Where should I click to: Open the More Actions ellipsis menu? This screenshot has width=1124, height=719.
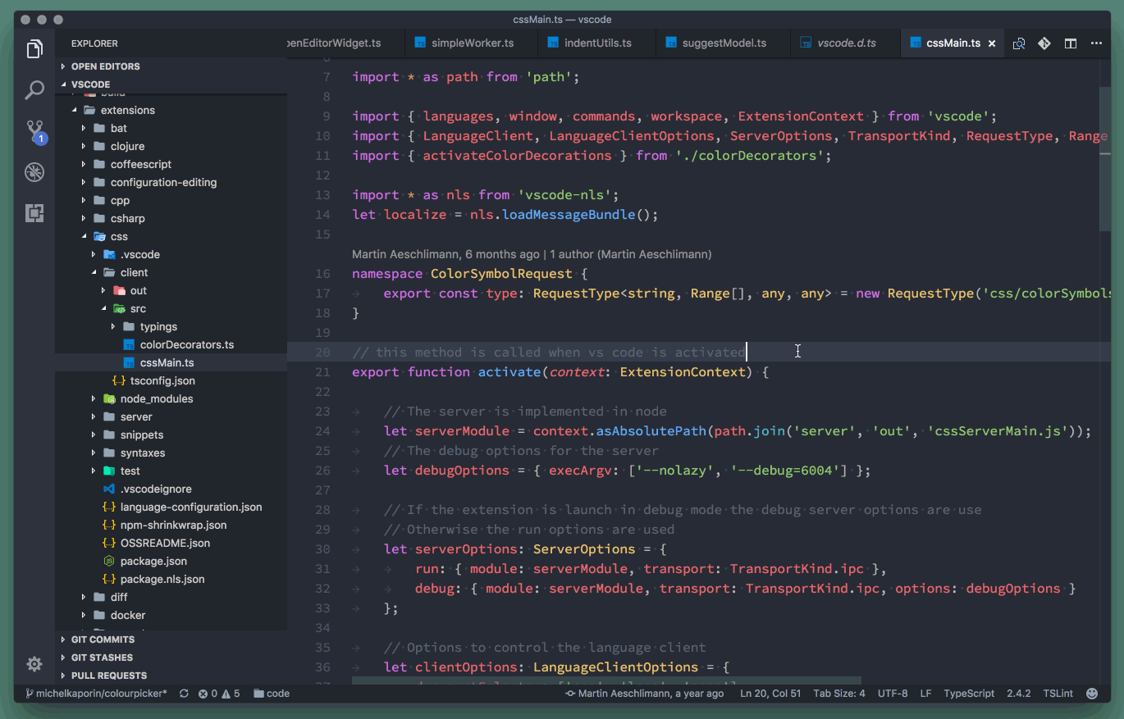click(1097, 43)
